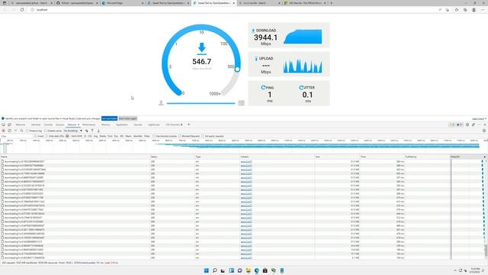Open the Learn more link in infobar

pos(478,119)
